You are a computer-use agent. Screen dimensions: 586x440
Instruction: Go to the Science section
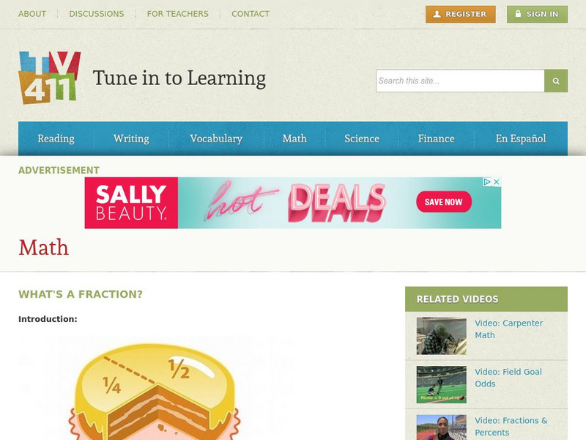pyautogui.click(x=362, y=139)
